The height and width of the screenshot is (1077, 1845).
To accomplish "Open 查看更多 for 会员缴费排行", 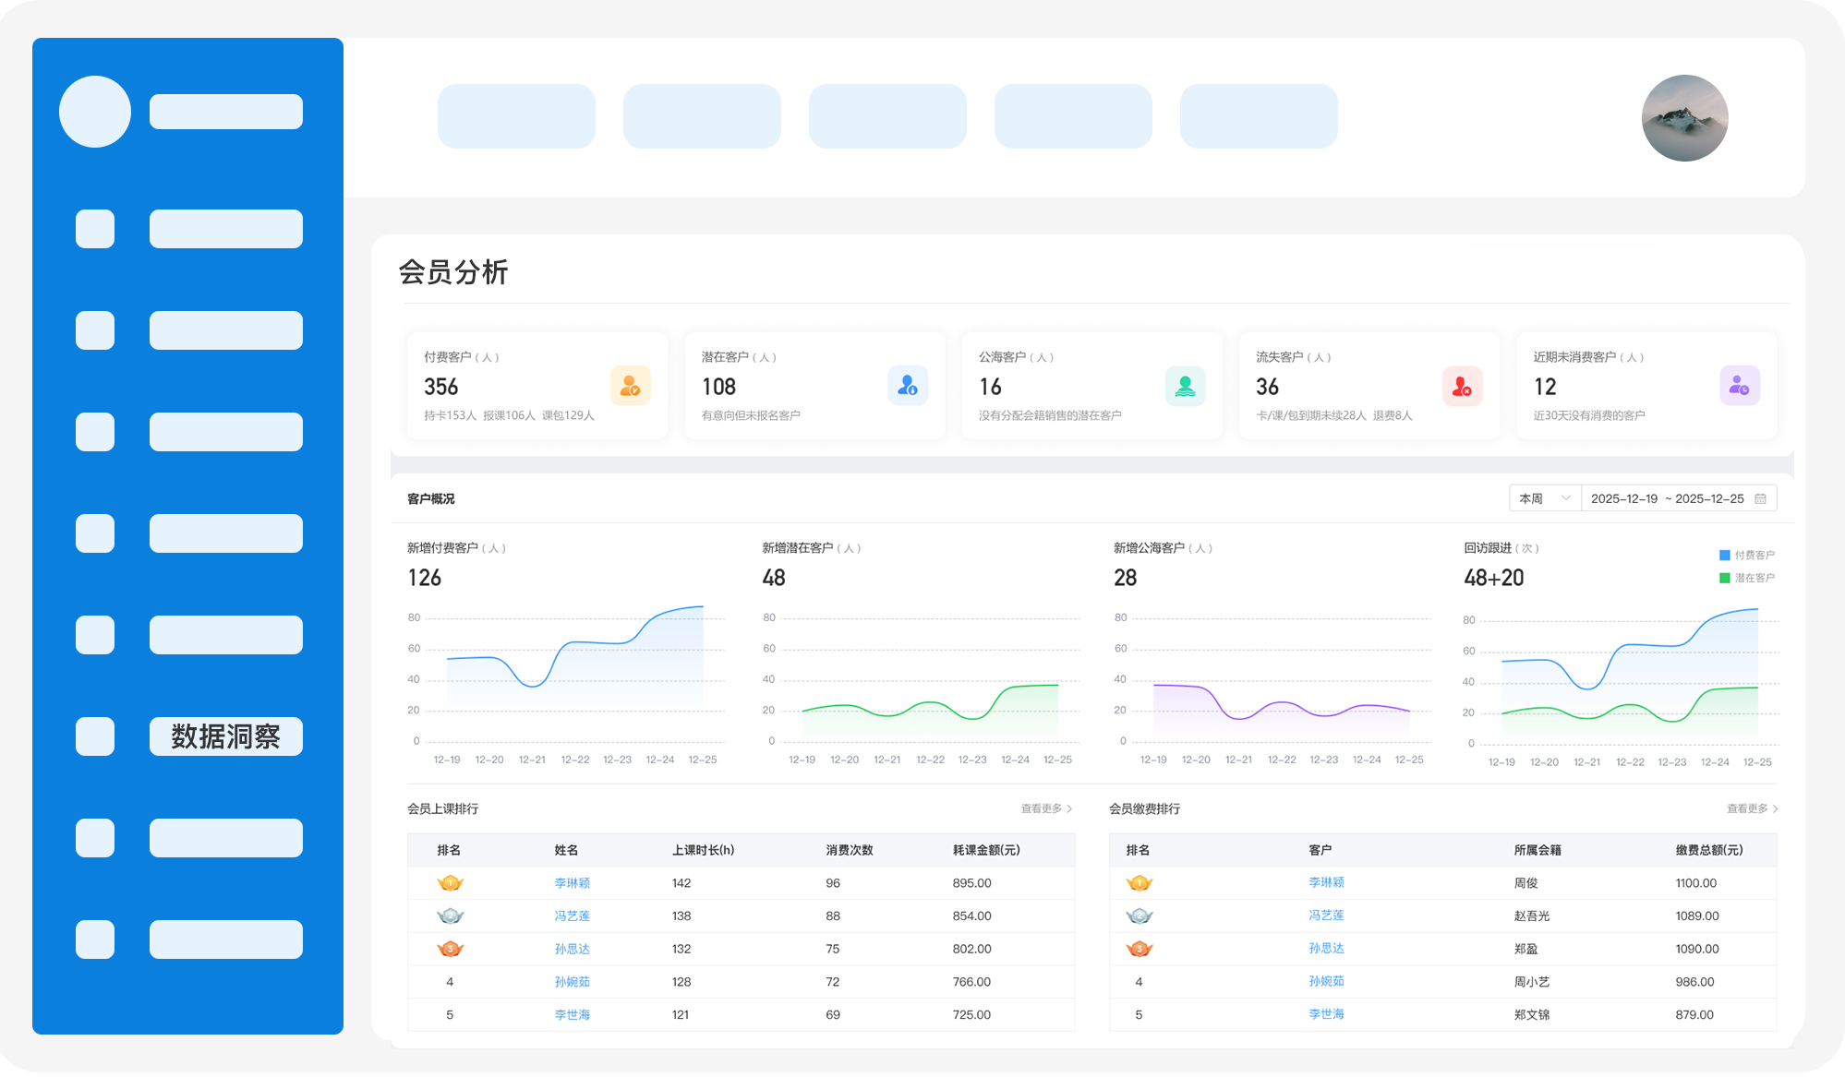I will (1753, 808).
